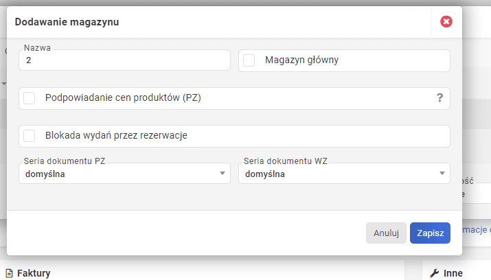This screenshot has width=491, height=280.
Task: Close the Dodawanie magazynu dialog
Action: pyautogui.click(x=446, y=22)
